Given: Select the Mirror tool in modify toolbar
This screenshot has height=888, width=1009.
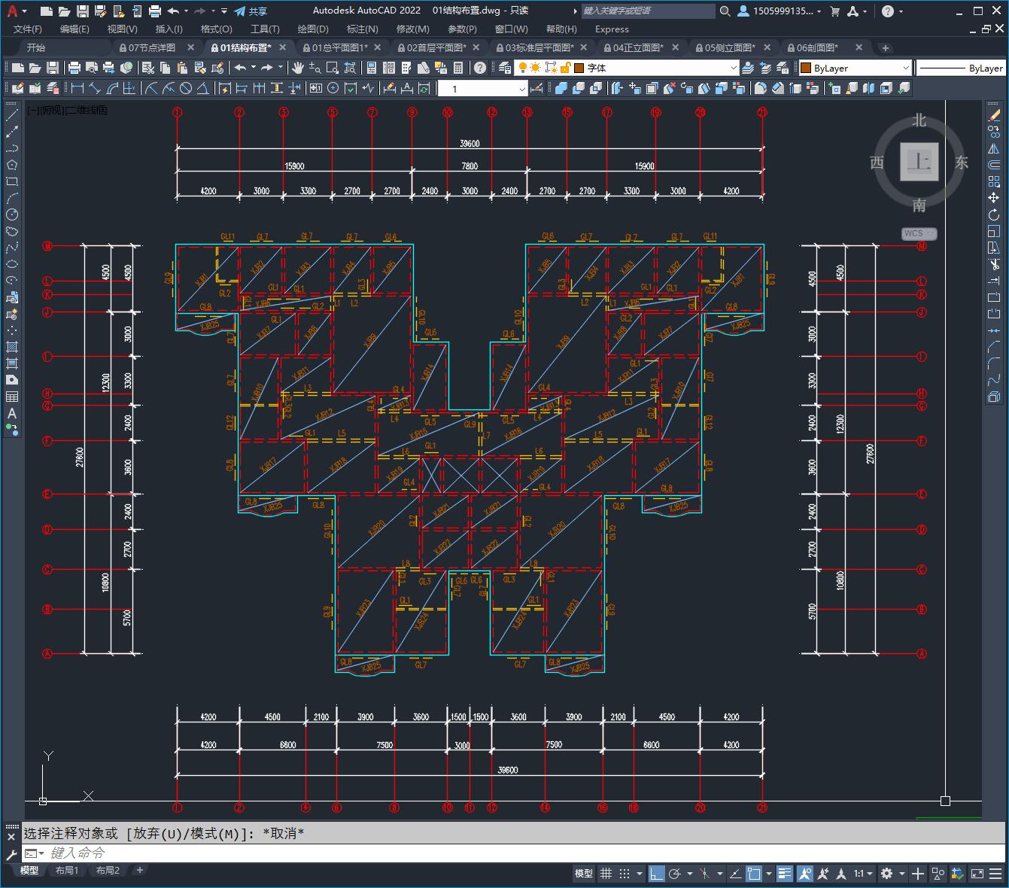Looking at the screenshot, I should 994,148.
